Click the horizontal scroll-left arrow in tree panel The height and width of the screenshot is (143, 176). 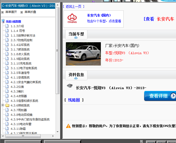(3, 136)
